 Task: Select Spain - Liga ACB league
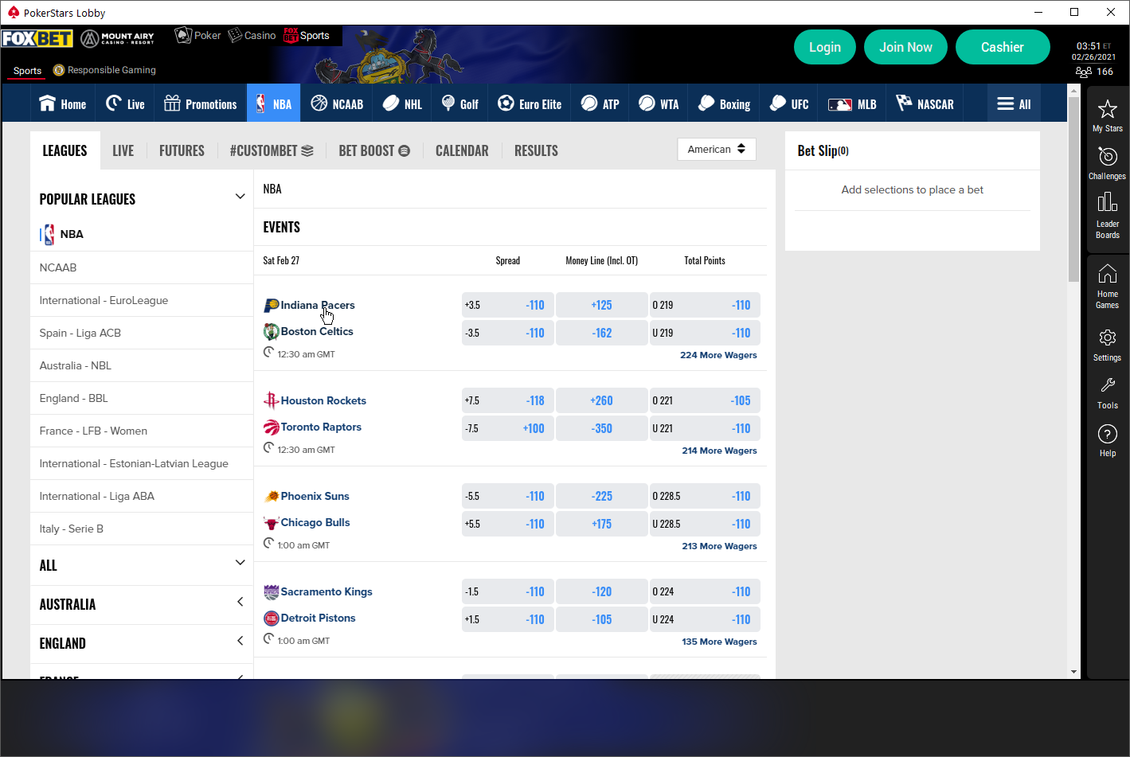[142, 333]
